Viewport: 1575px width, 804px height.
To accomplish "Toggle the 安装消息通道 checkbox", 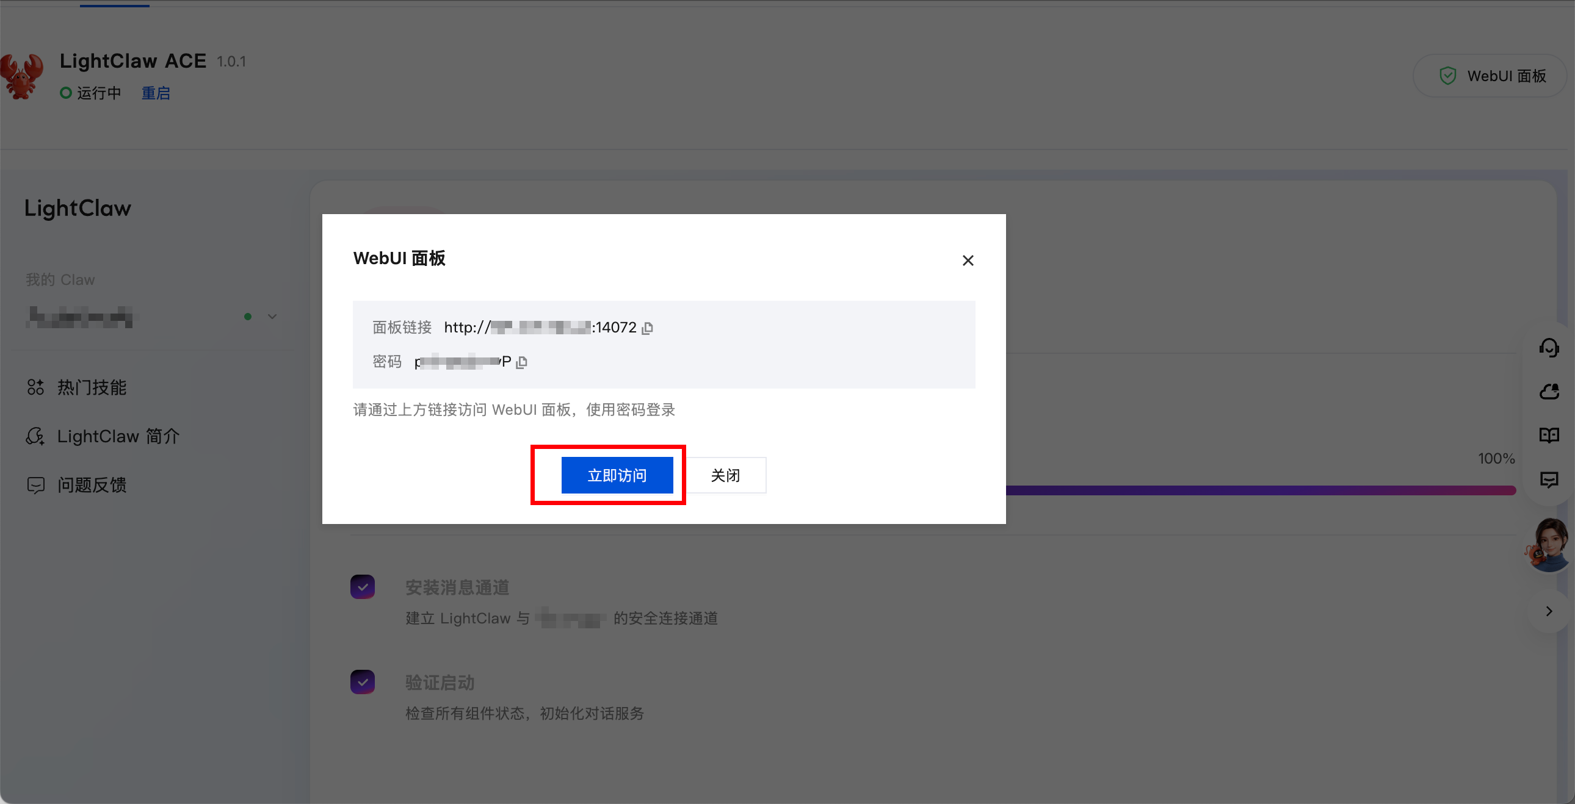I will [x=363, y=586].
